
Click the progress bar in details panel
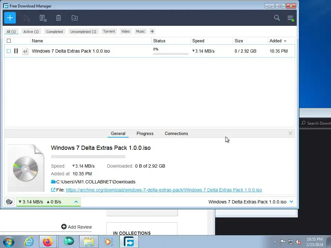click(x=88, y=157)
